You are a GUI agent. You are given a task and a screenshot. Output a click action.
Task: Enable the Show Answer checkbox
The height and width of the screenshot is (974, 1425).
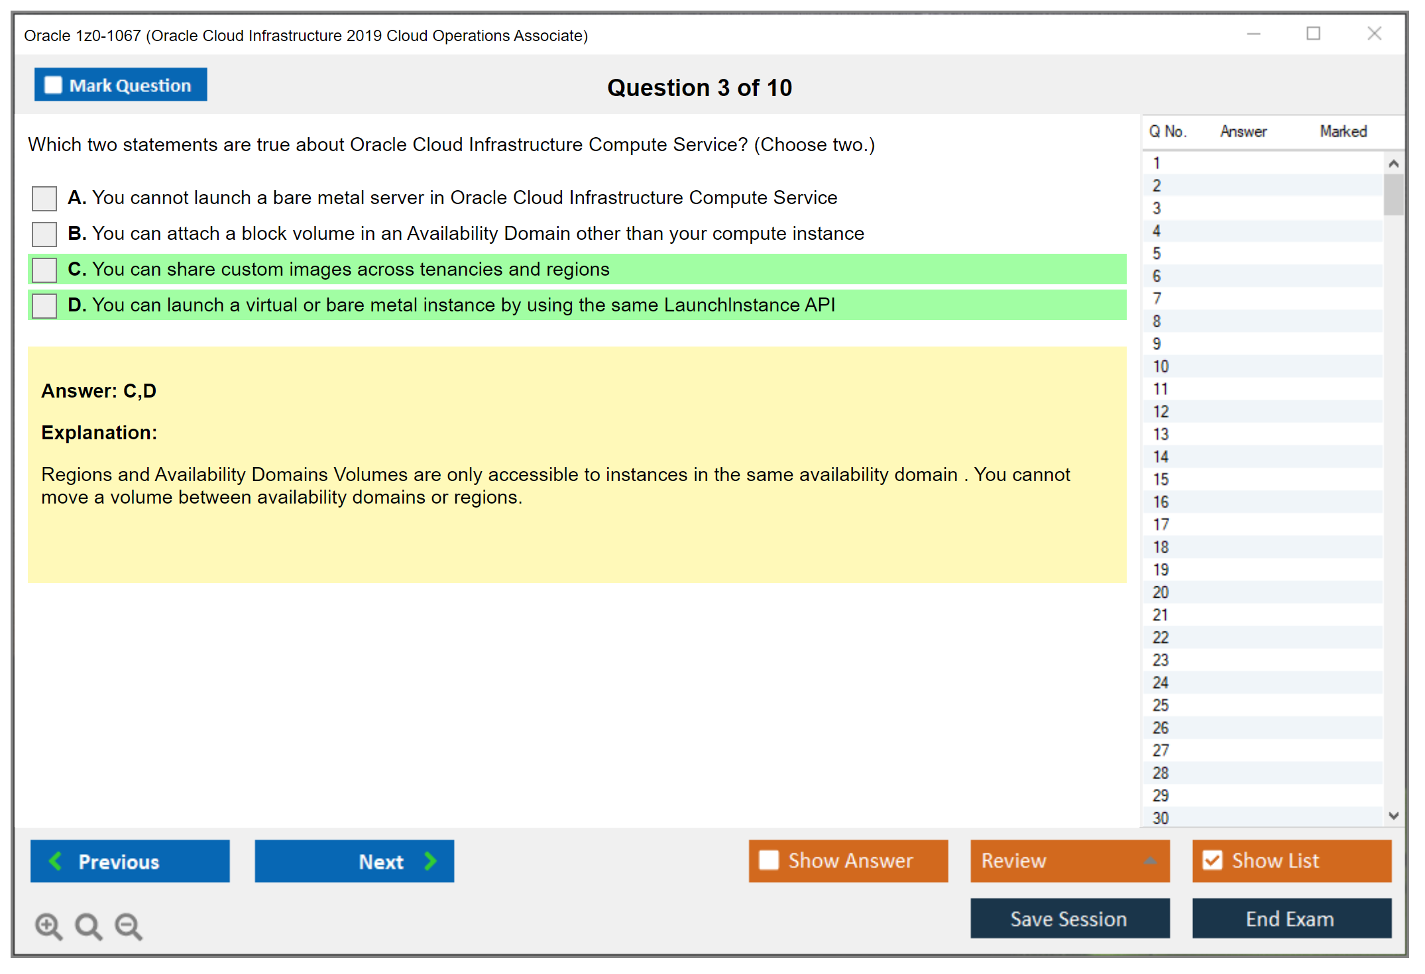tap(769, 860)
